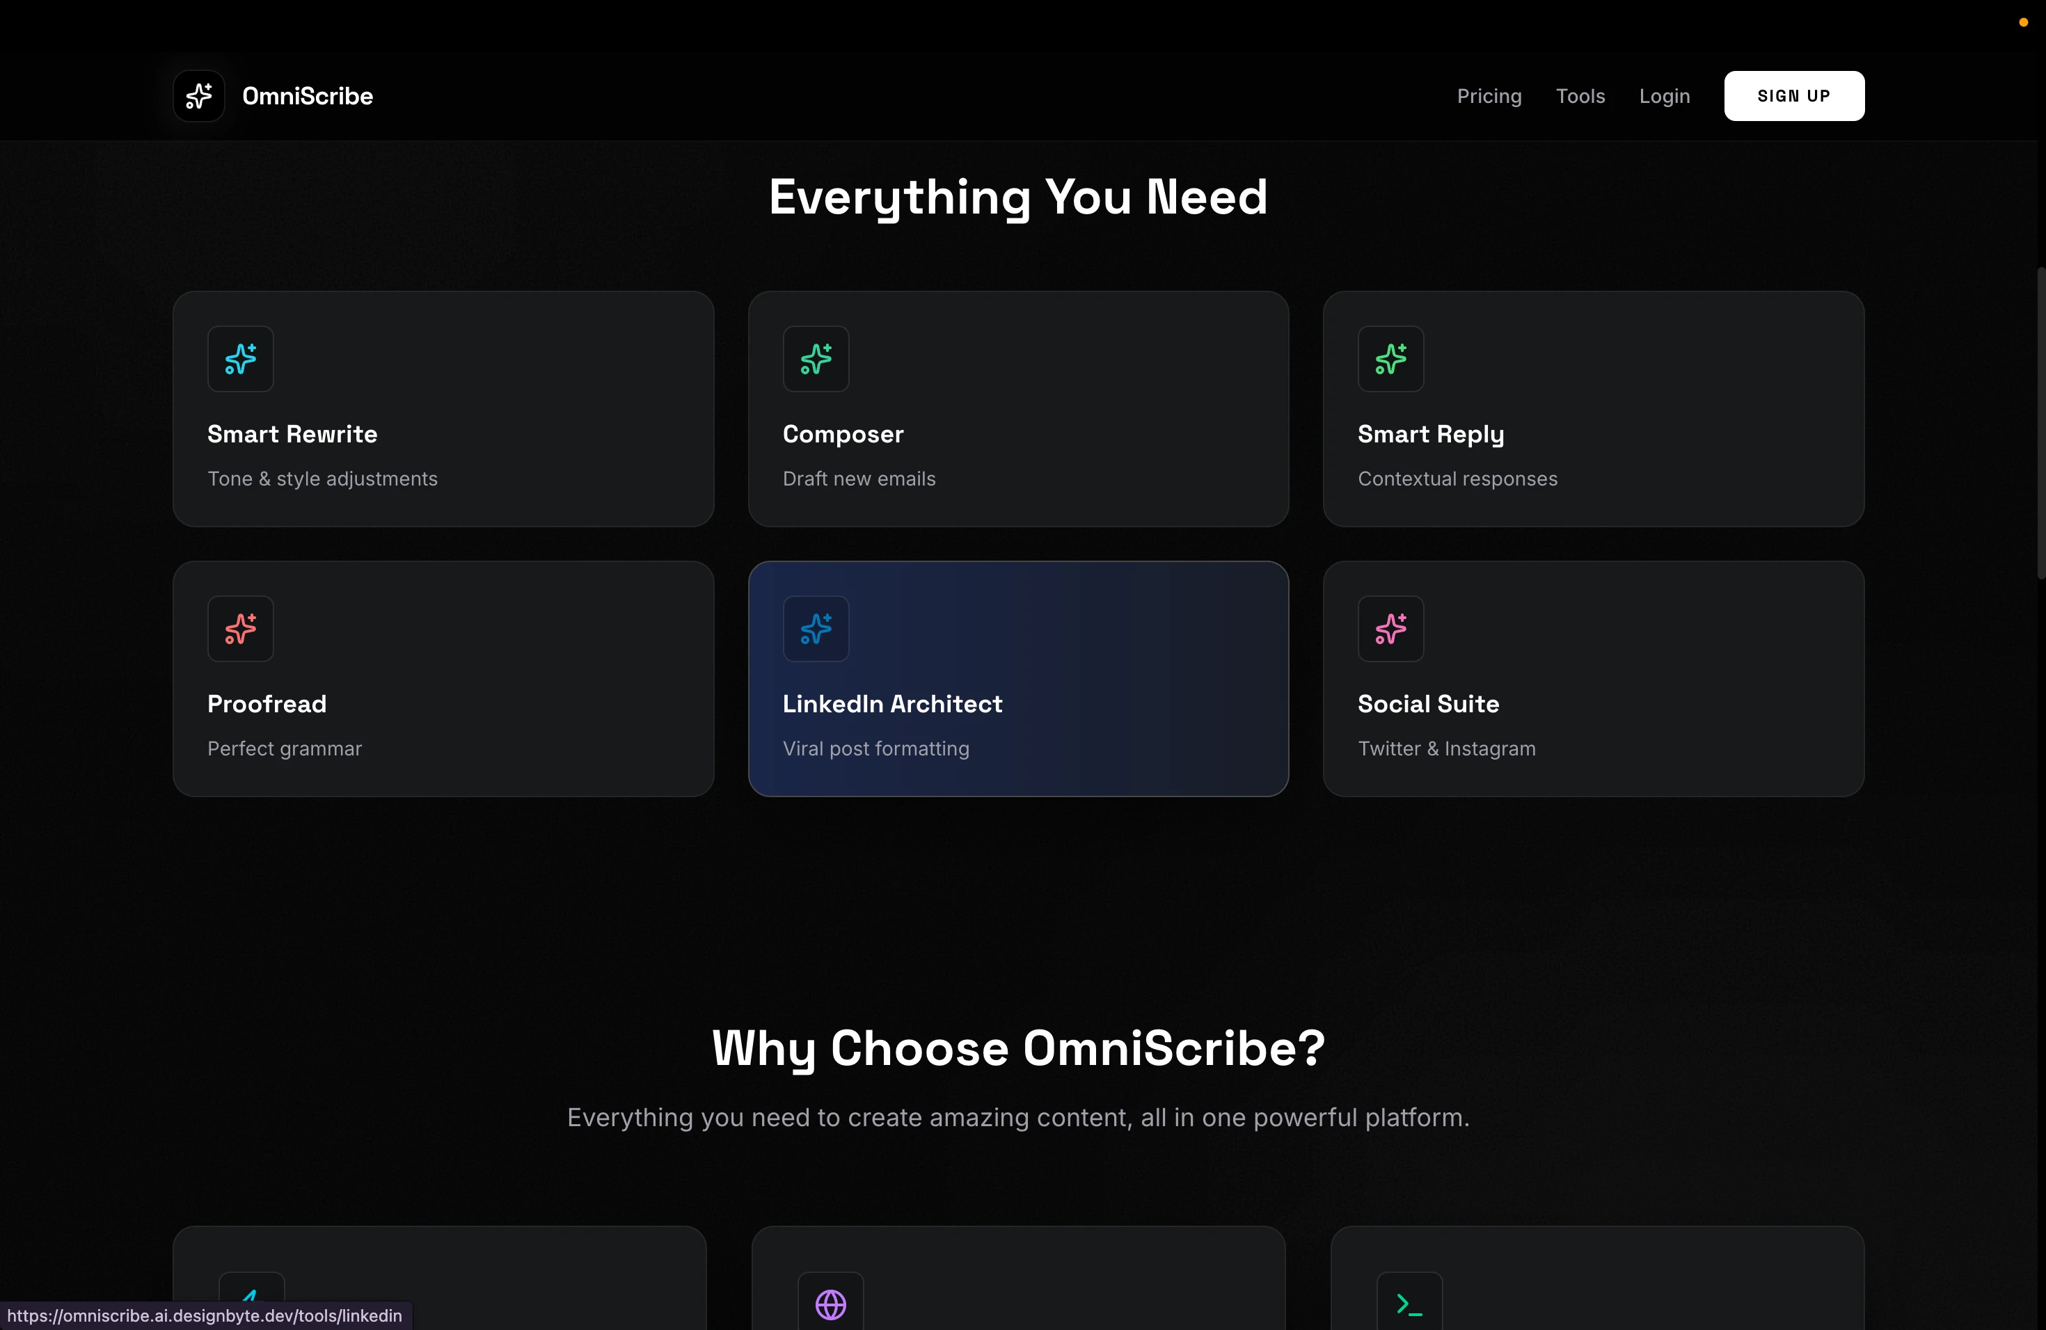Click the Composer sparkle icon
This screenshot has width=2046, height=1330.
pyautogui.click(x=815, y=359)
